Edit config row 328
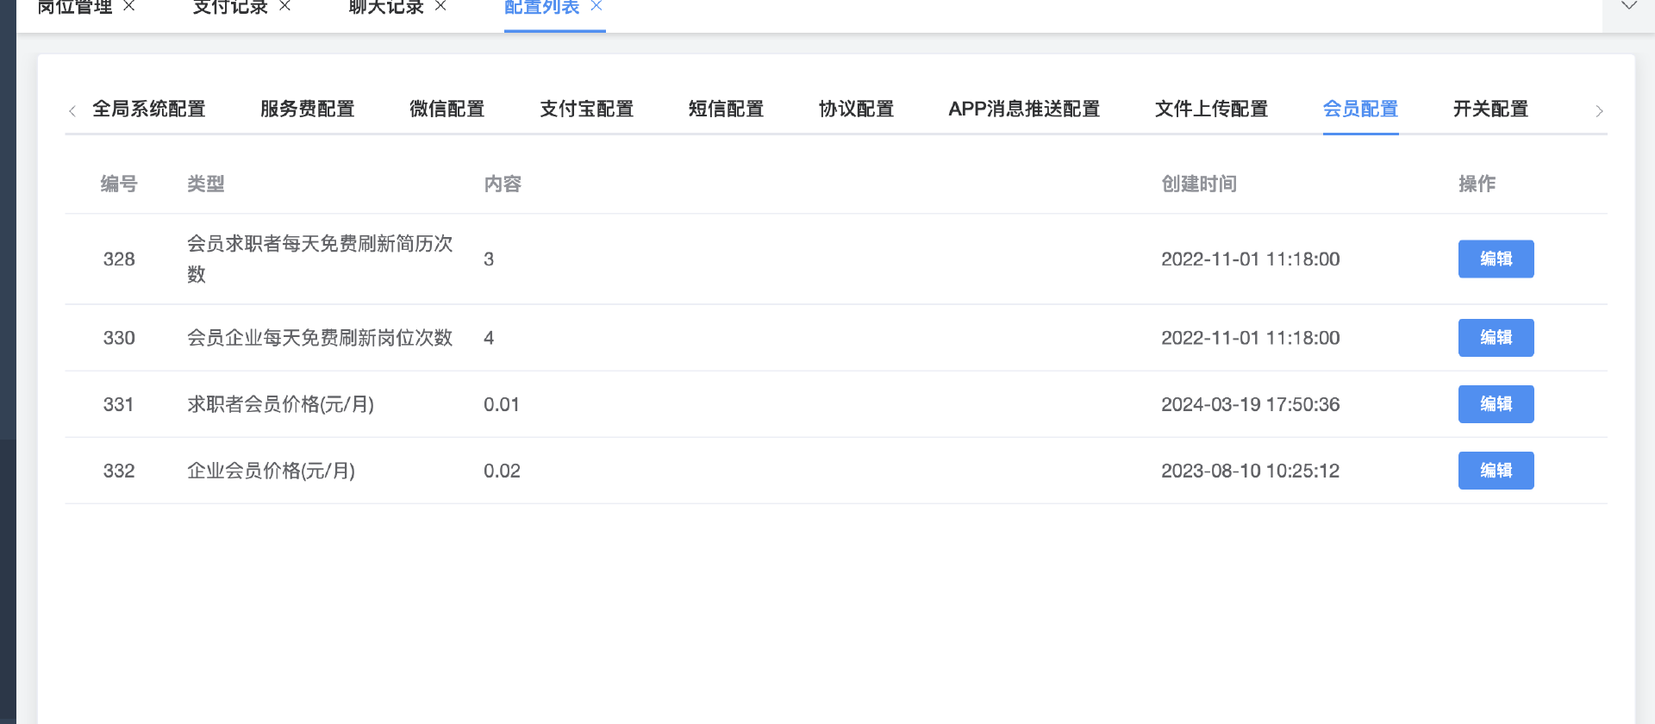Image resolution: width=1655 pixels, height=724 pixels. [x=1496, y=259]
